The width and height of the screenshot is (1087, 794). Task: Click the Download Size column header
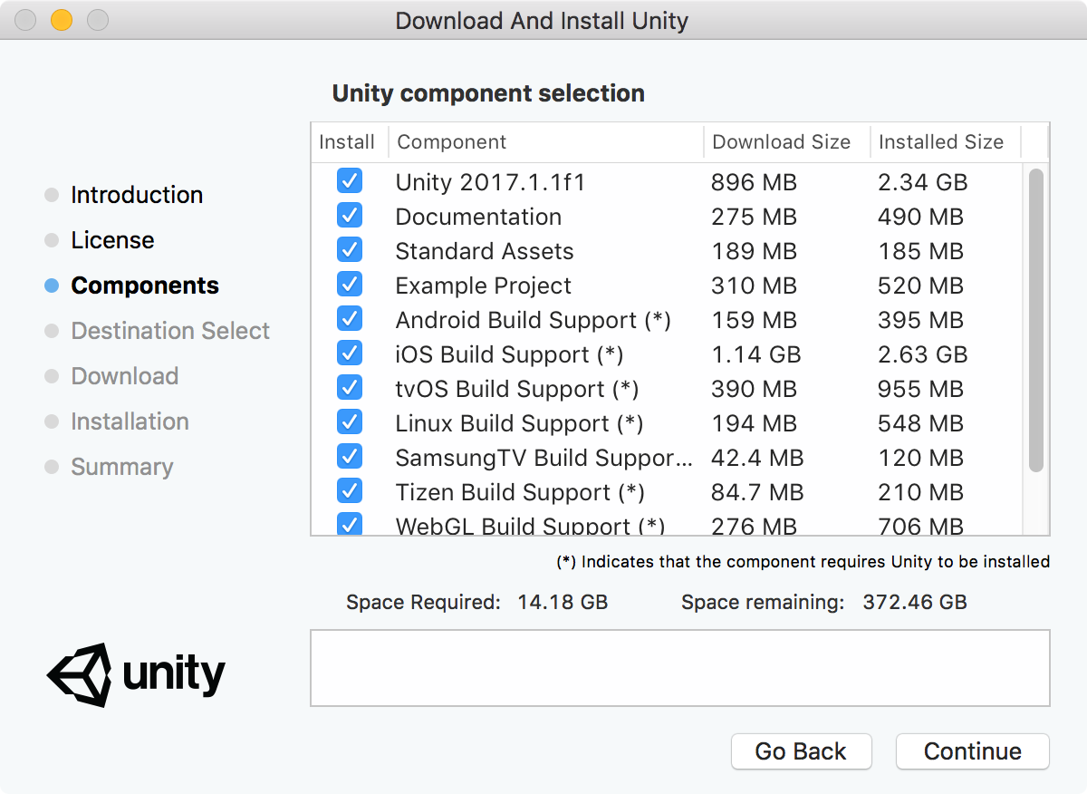click(787, 142)
